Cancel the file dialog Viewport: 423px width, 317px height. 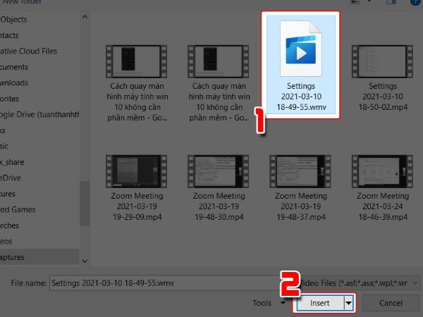(390, 303)
